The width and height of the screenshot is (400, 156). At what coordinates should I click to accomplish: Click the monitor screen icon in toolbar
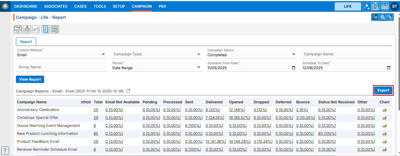click(18, 29)
